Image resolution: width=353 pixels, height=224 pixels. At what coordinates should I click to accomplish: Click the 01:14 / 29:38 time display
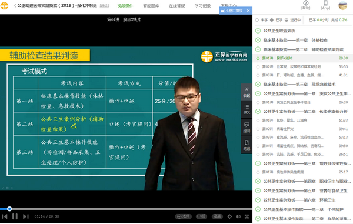click(x=46, y=216)
